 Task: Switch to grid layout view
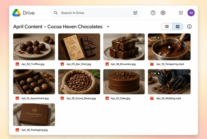pyautogui.click(x=178, y=26)
